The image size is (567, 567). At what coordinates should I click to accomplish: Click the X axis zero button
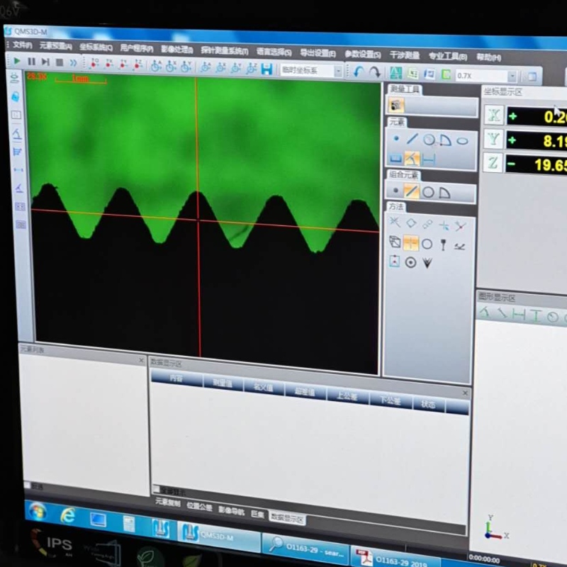[x=493, y=116]
